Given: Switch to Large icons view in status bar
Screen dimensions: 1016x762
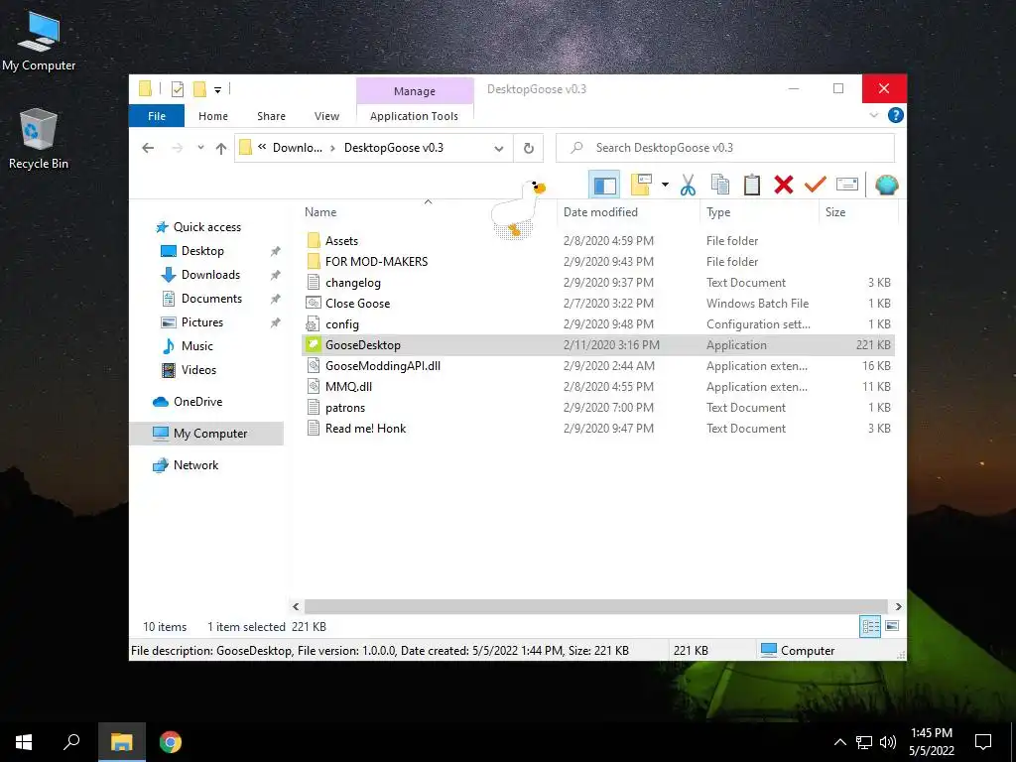Looking at the screenshot, I should point(892,626).
